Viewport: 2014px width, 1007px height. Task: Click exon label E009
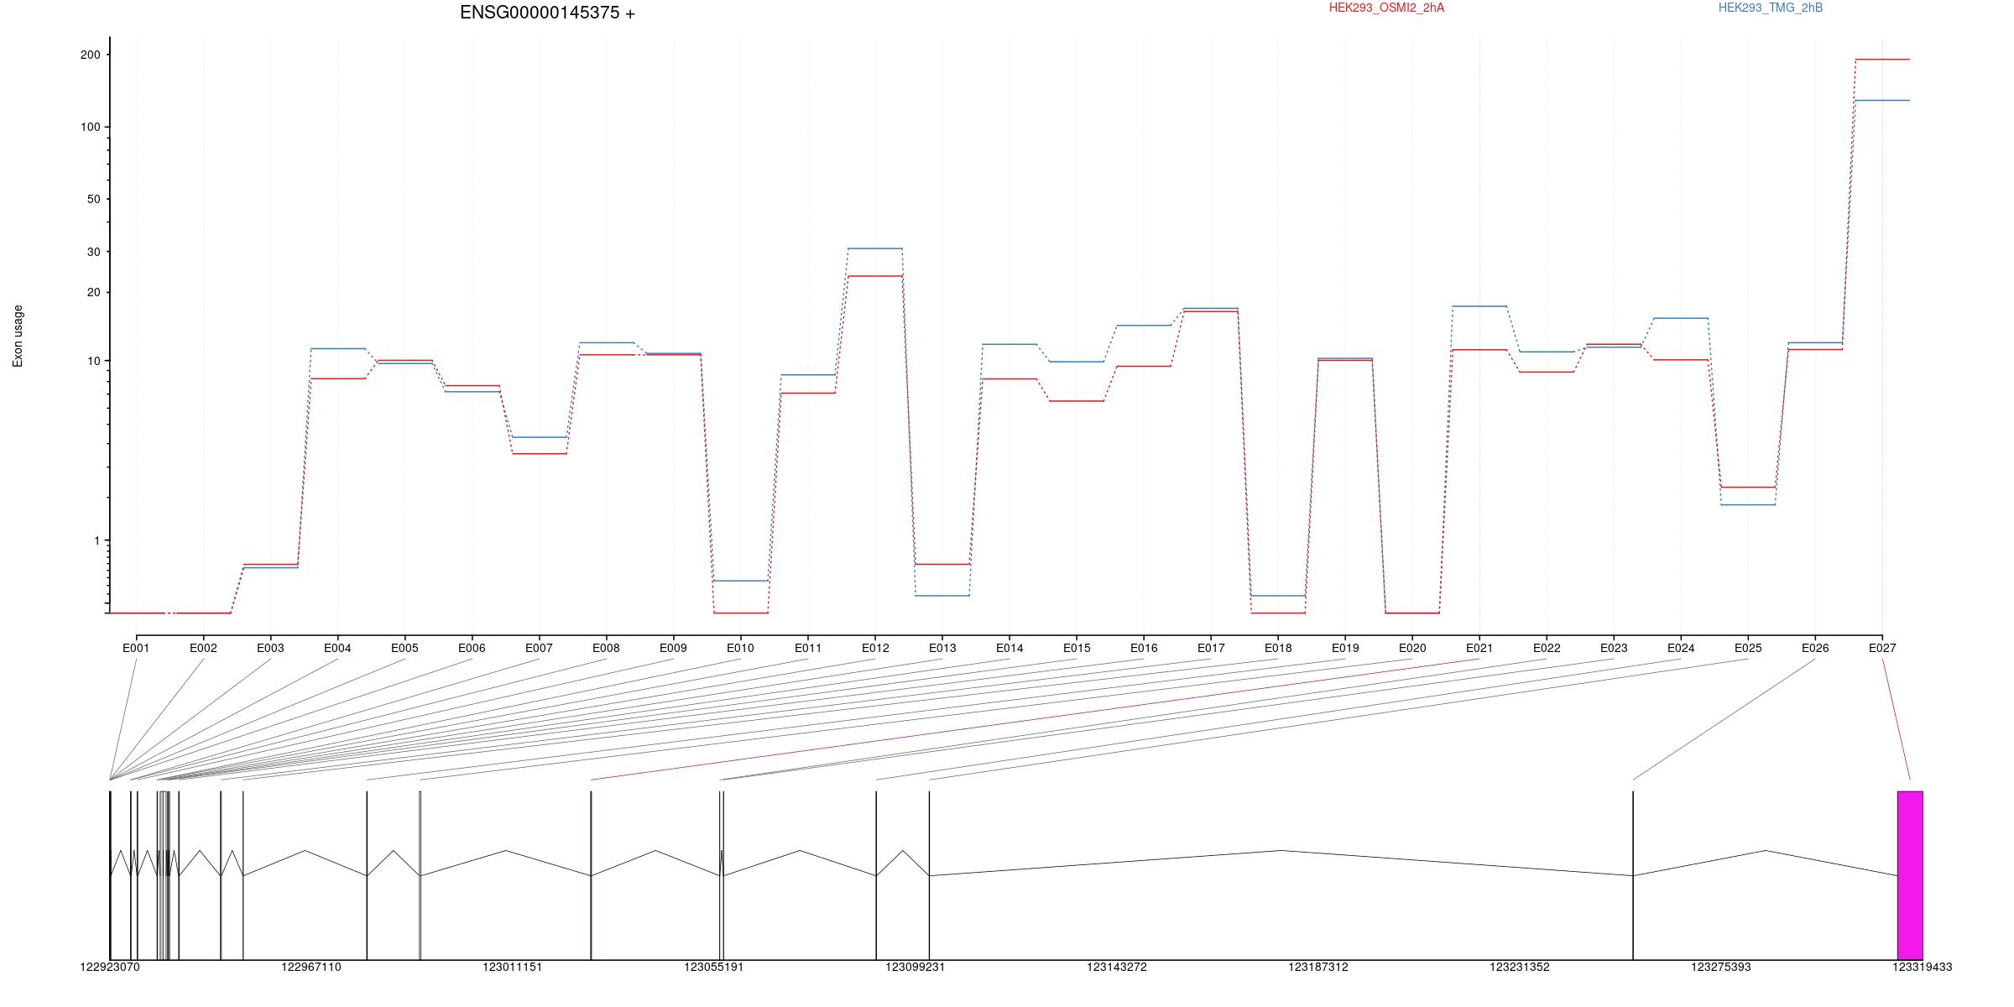coord(673,648)
